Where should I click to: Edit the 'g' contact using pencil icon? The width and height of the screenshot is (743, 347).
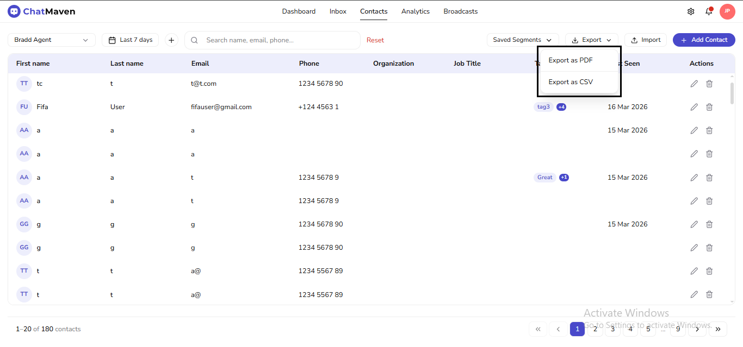tap(694, 224)
